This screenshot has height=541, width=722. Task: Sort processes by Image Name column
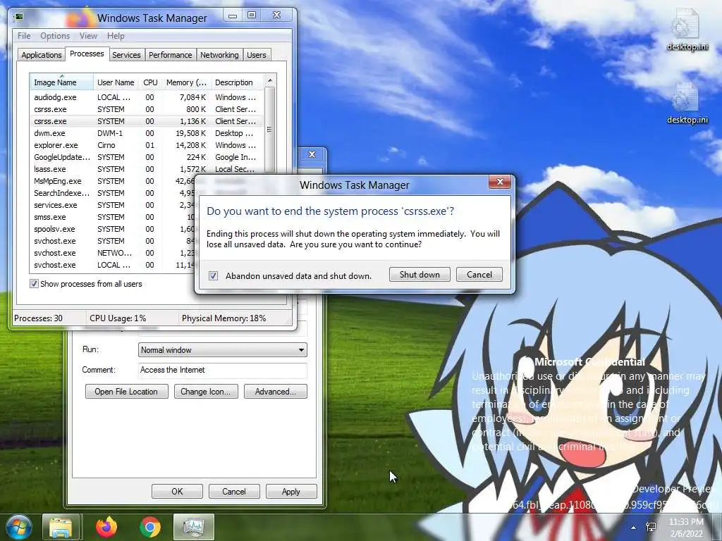62,82
